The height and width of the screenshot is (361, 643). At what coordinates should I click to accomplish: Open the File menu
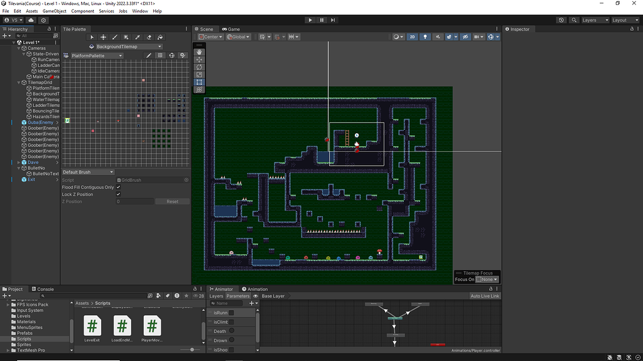click(6, 11)
